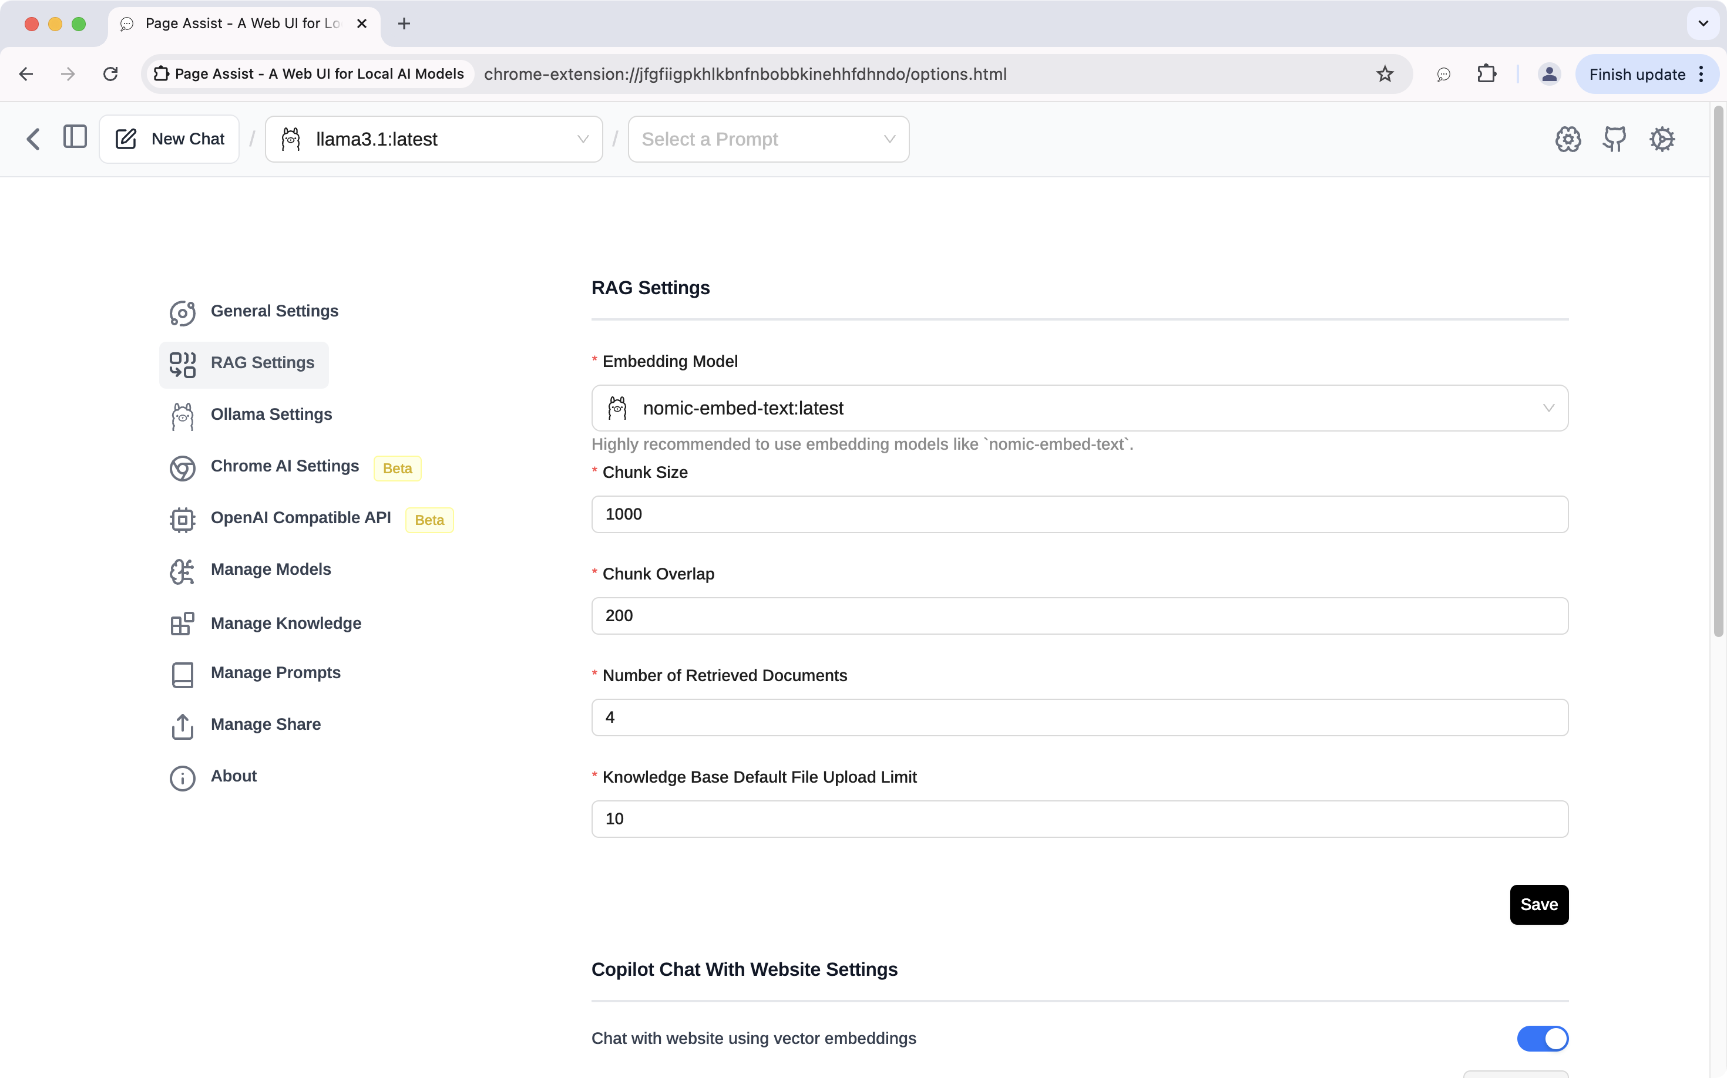Click Page Assist extension icon in toolbar
The image size is (1727, 1078).
click(1443, 74)
